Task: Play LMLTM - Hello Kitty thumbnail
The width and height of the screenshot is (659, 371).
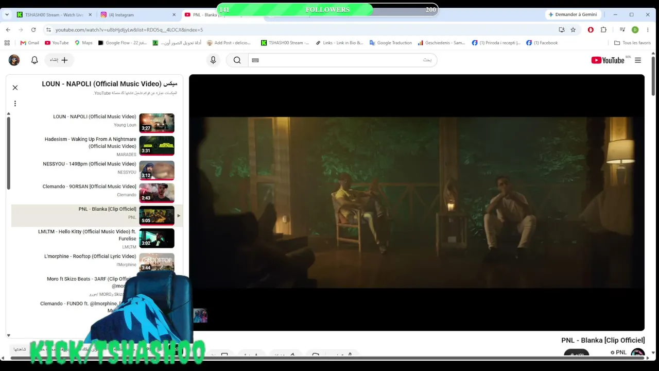Action: pyautogui.click(x=157, y=238)
